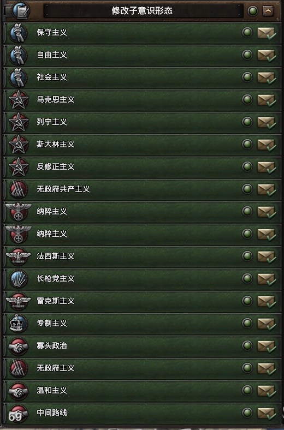284x430 pixels.
Task: Select the first 纳粹主义 entry
Action: tap(143, 211)
